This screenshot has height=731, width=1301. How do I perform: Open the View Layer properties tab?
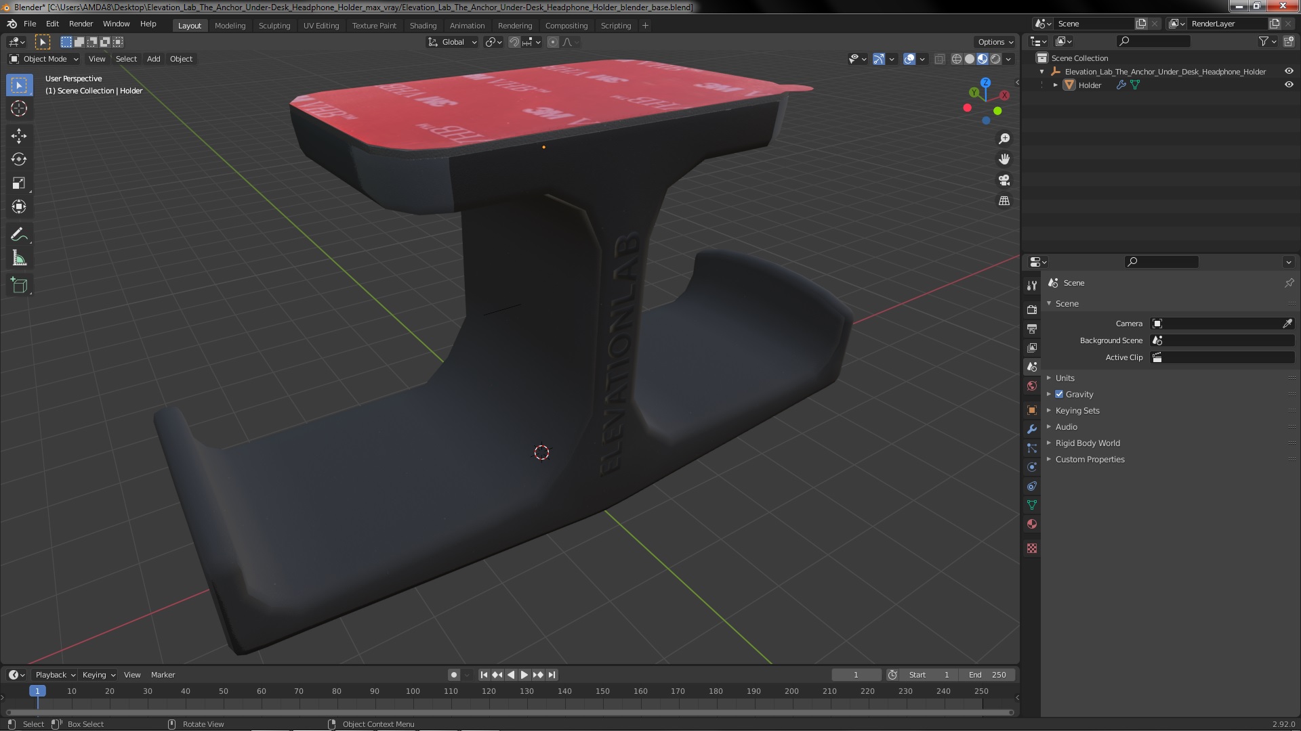pos(1032,347)
